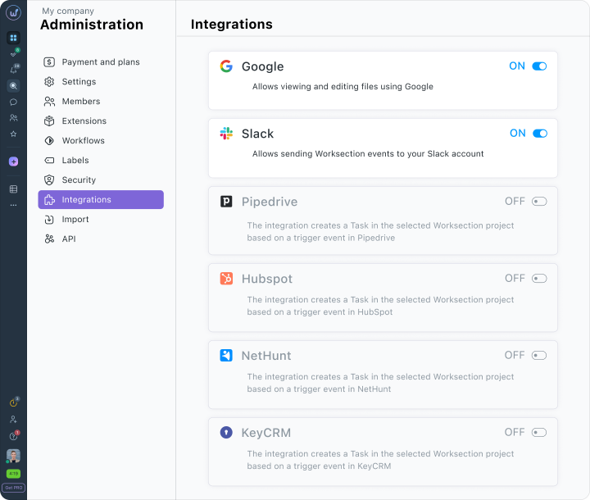Open the Workflows section
590x500 pixels.
click(x=101, y=140)
